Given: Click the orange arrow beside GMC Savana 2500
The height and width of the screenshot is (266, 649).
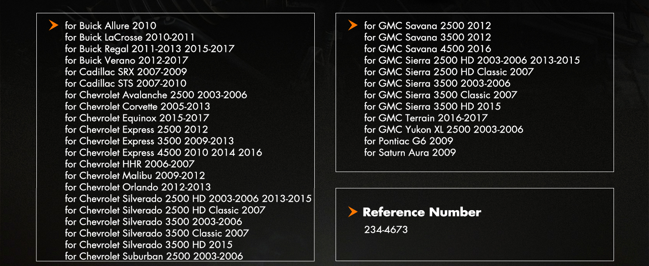Looking at the screenshot, I should 353,26.
